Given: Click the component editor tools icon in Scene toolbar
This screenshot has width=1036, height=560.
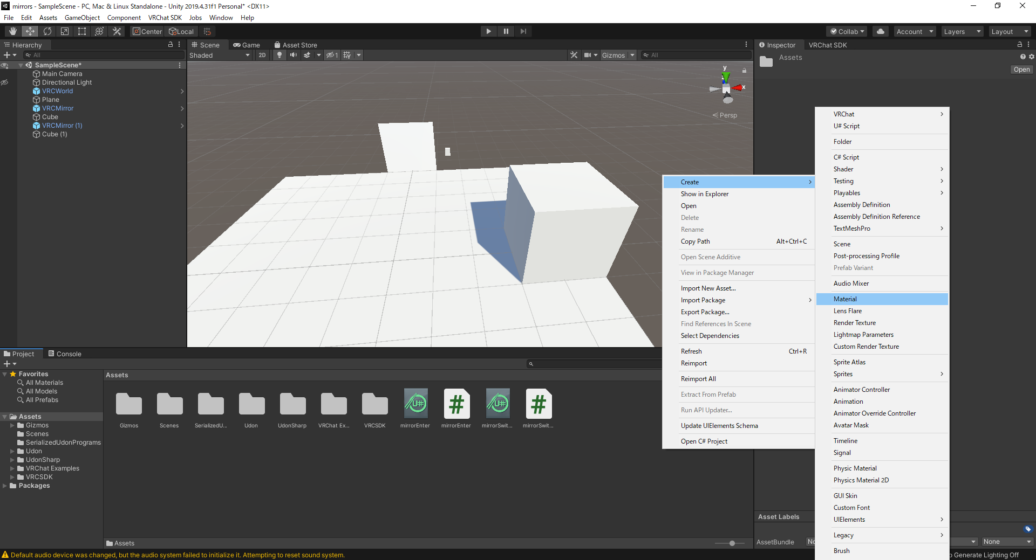Looking at the screenshot, I should coord(574,55).
